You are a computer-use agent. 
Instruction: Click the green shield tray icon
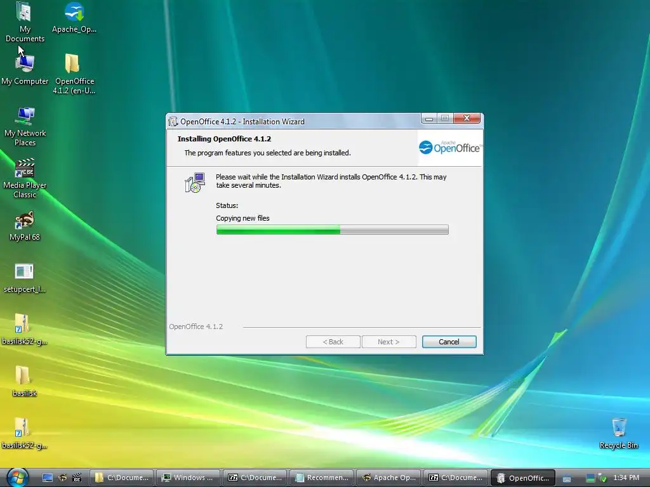pos(602,478)
